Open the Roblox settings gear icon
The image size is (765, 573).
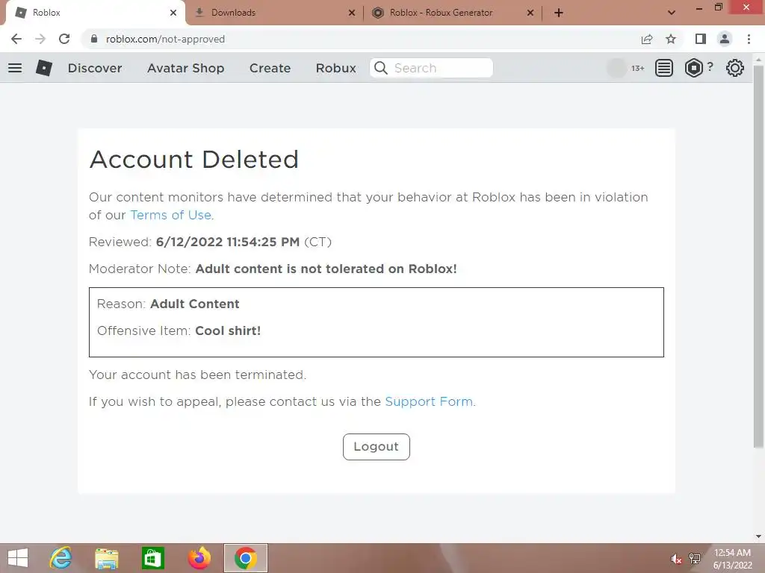click(735, 68)
